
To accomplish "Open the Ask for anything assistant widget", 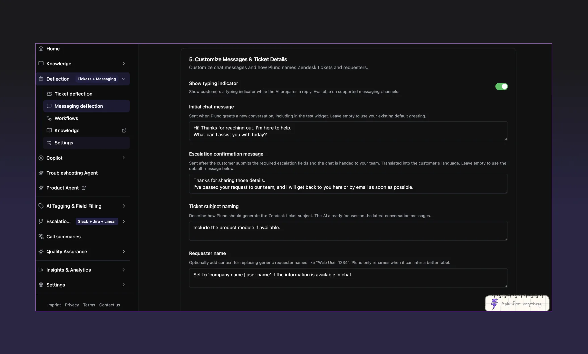I will pos(517,303).
